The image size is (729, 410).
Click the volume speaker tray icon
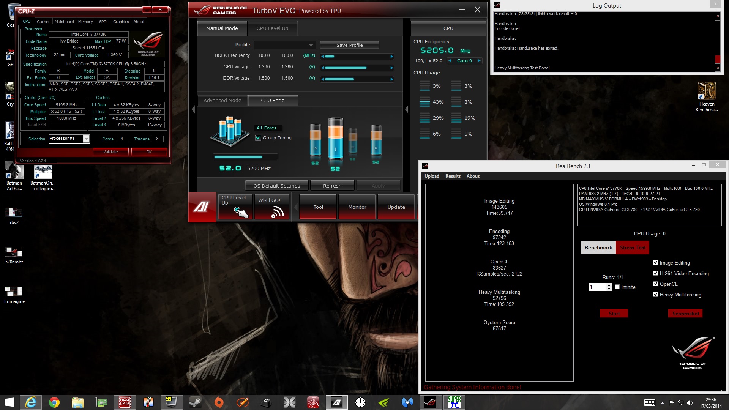[690, 402]
